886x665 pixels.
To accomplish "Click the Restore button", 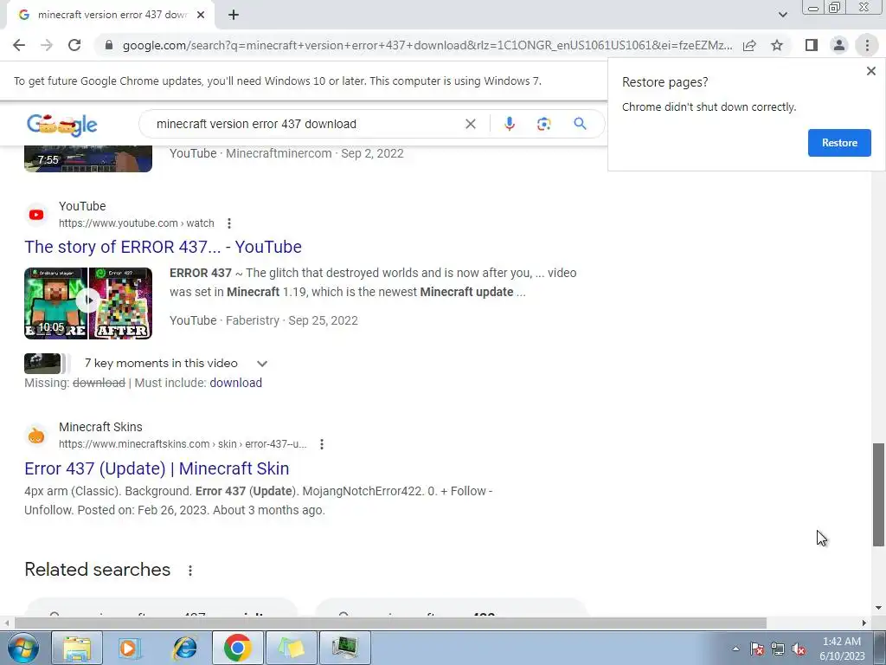I will pos(839,143).
